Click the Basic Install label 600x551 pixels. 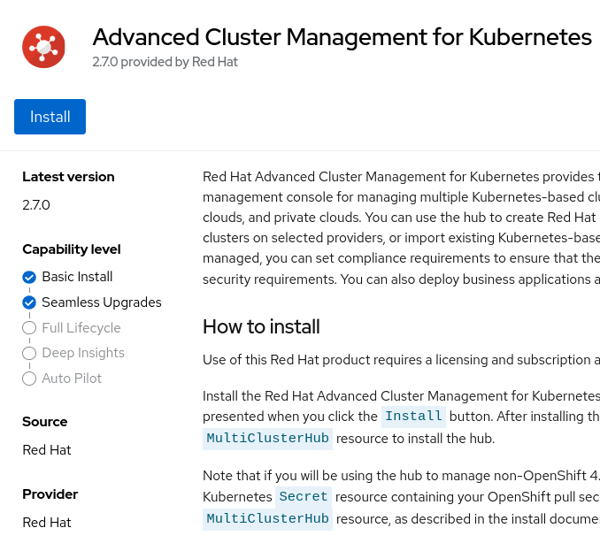(77, 277)
